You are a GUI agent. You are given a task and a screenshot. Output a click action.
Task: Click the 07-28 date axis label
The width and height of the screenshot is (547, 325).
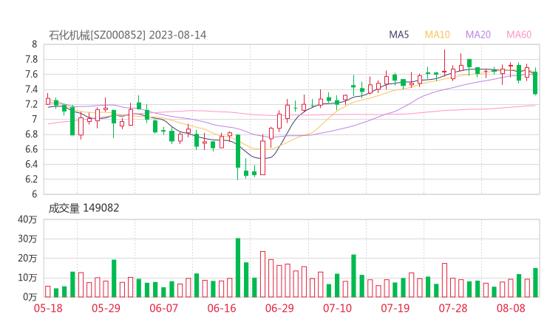click(x=453, y=308)
